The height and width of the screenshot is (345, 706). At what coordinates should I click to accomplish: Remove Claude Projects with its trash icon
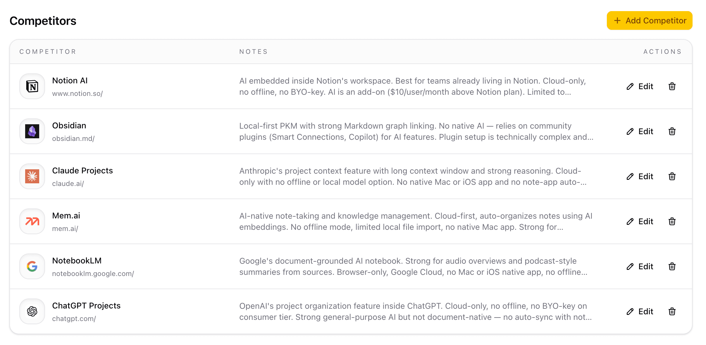[672, 176]
